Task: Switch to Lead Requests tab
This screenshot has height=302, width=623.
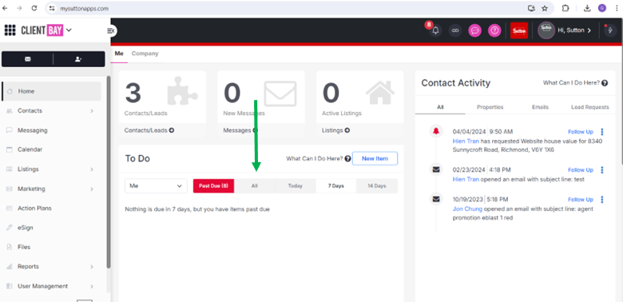Action: [x=590, y=107]
